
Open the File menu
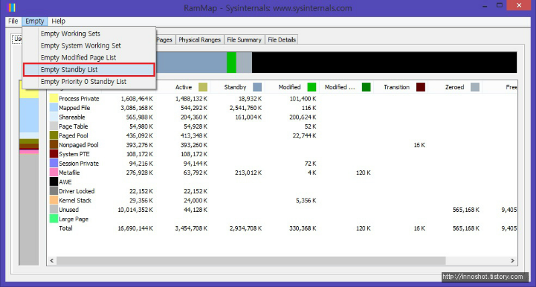click(x=13, y=21)
